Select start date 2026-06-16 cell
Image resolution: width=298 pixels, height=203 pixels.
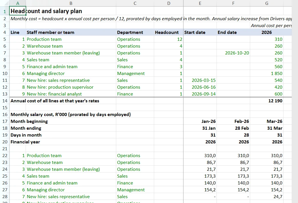pos(200,87)
